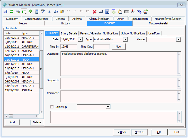Open the calculator icon
The image size is (188, 138).
(37, 12)
